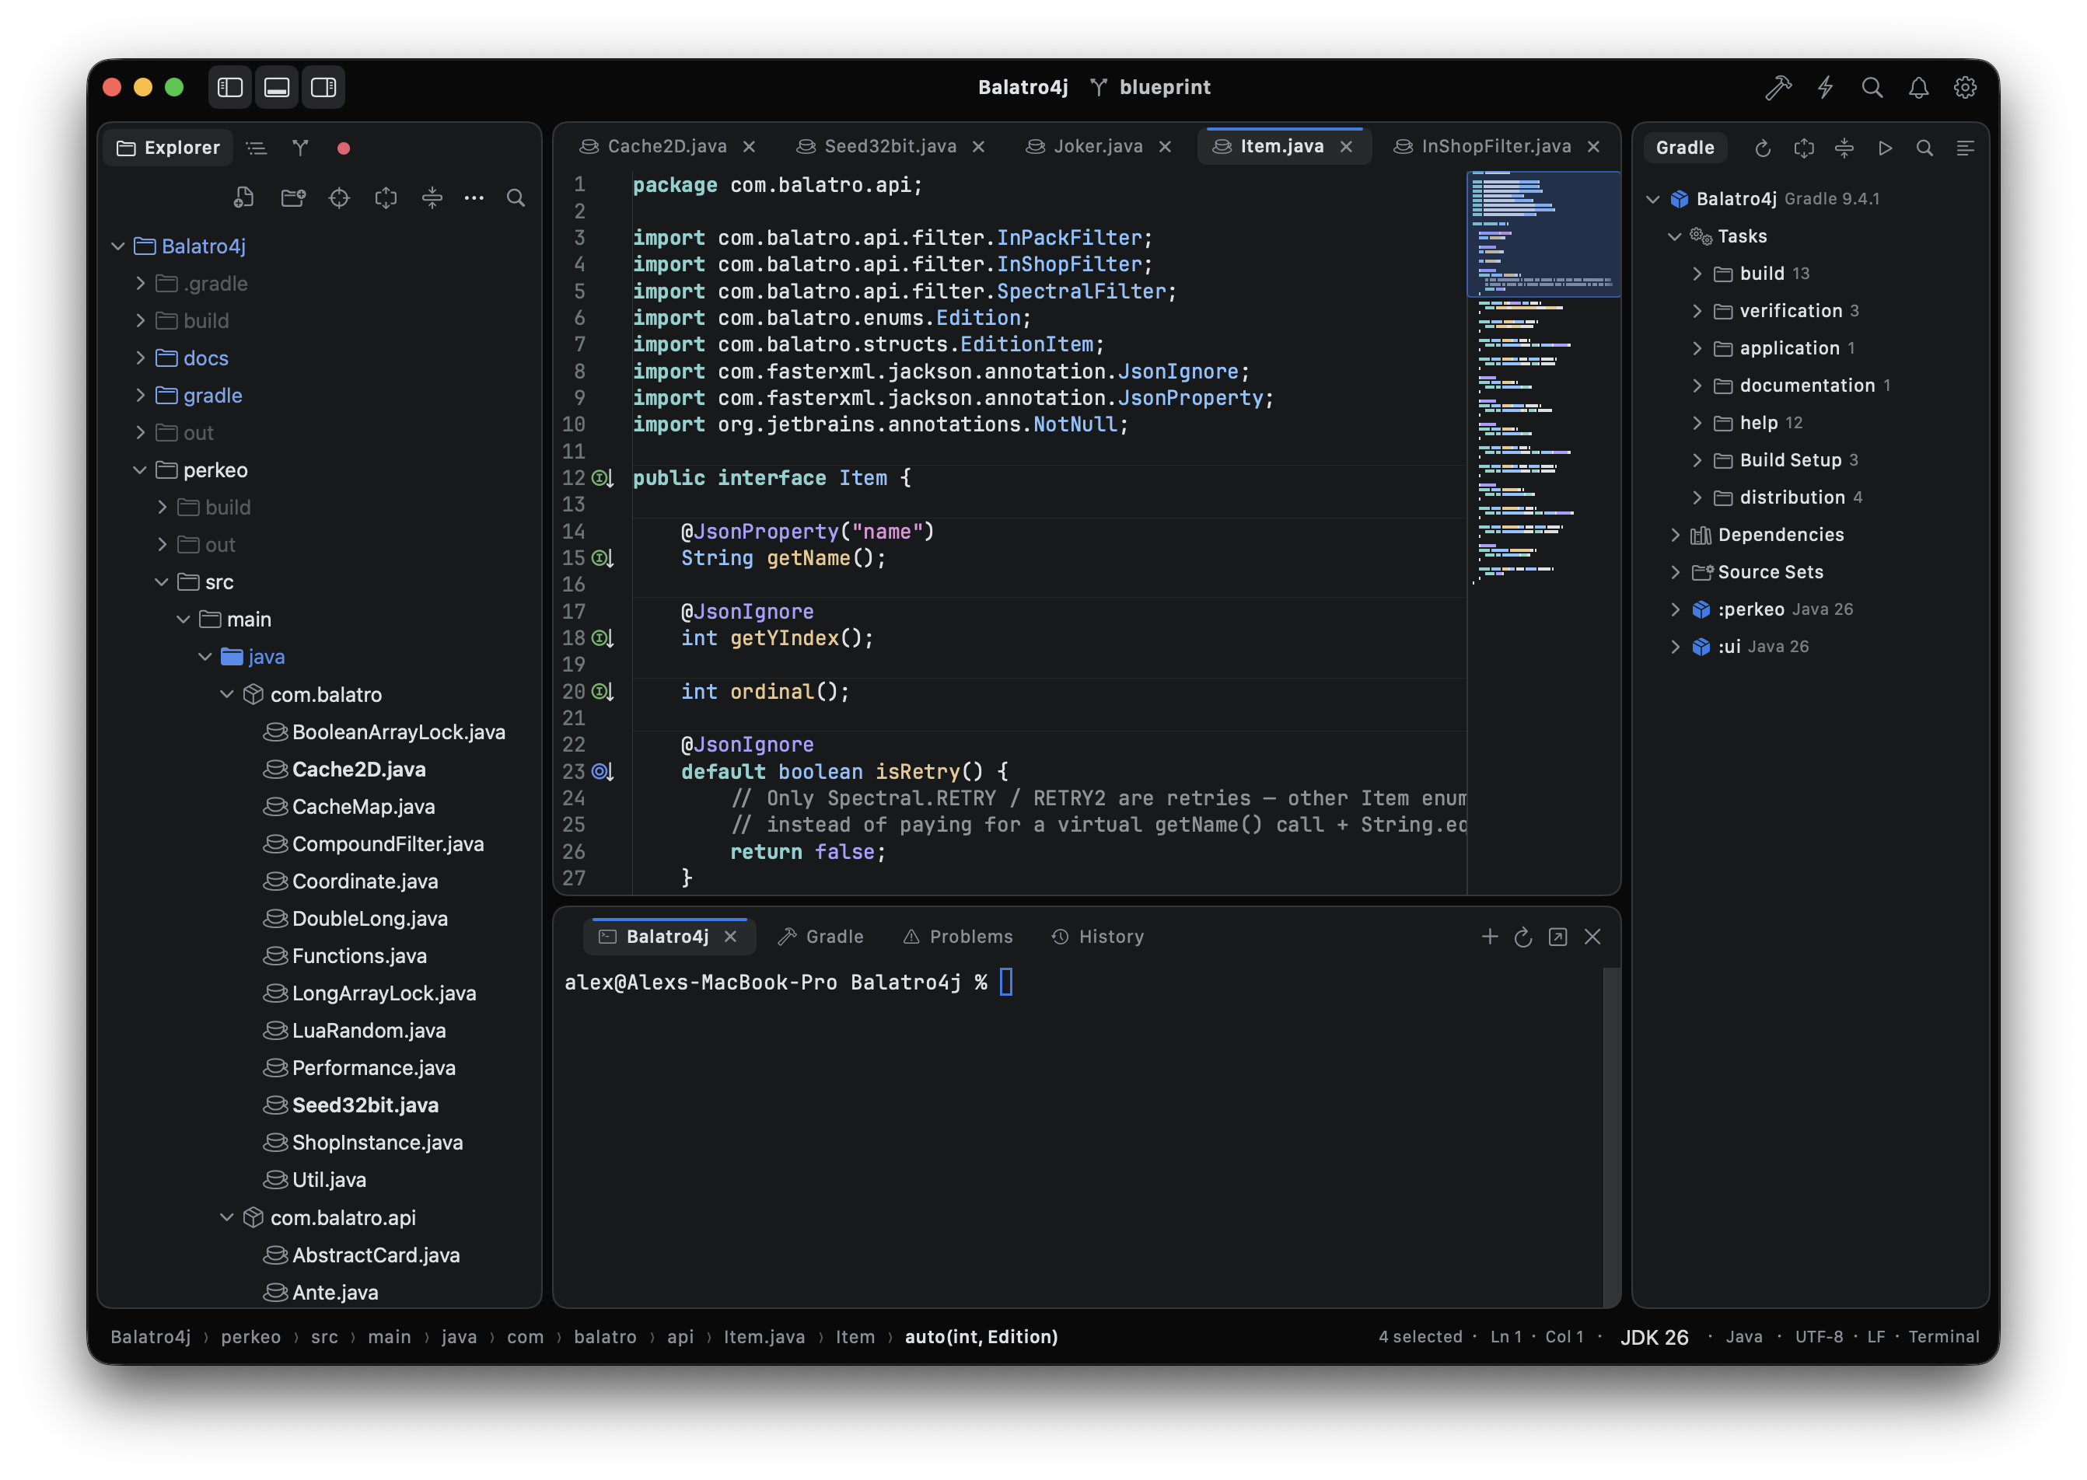2087x1480 pixels.
Task: Click the restart terminal icon
Action: pyautogui.click(x=1523, y=937)
